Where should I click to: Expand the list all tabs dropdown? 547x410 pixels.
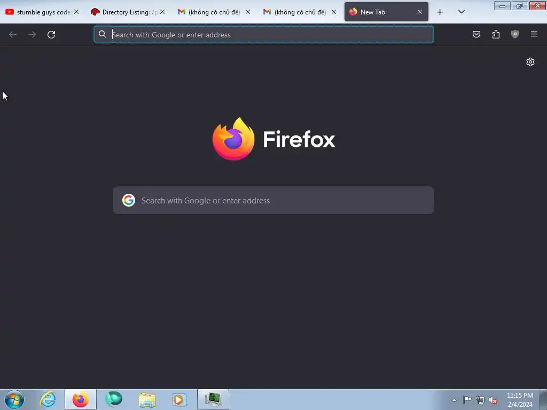tap(461, 12)
